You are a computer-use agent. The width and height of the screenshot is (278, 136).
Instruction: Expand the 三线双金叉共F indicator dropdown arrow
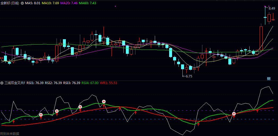pyautogui.click(x=2, y=83)
